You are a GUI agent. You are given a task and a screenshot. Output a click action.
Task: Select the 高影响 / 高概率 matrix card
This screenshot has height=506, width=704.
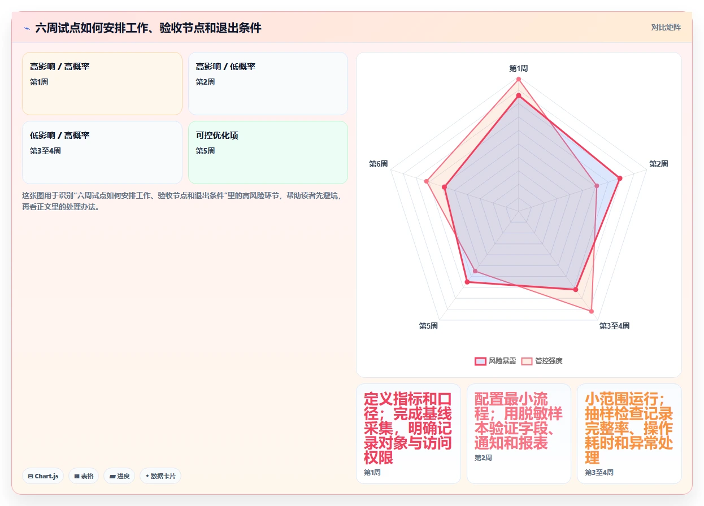(x=102, y=84)
